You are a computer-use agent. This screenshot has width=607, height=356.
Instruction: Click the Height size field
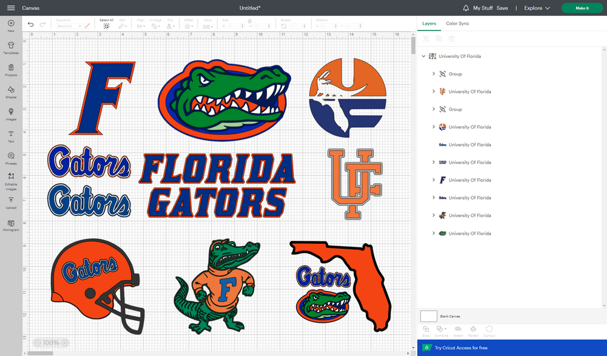point(262,26)
